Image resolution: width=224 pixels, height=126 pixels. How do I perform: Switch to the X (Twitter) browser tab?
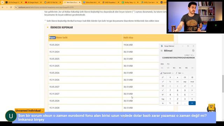pos(14,2)
